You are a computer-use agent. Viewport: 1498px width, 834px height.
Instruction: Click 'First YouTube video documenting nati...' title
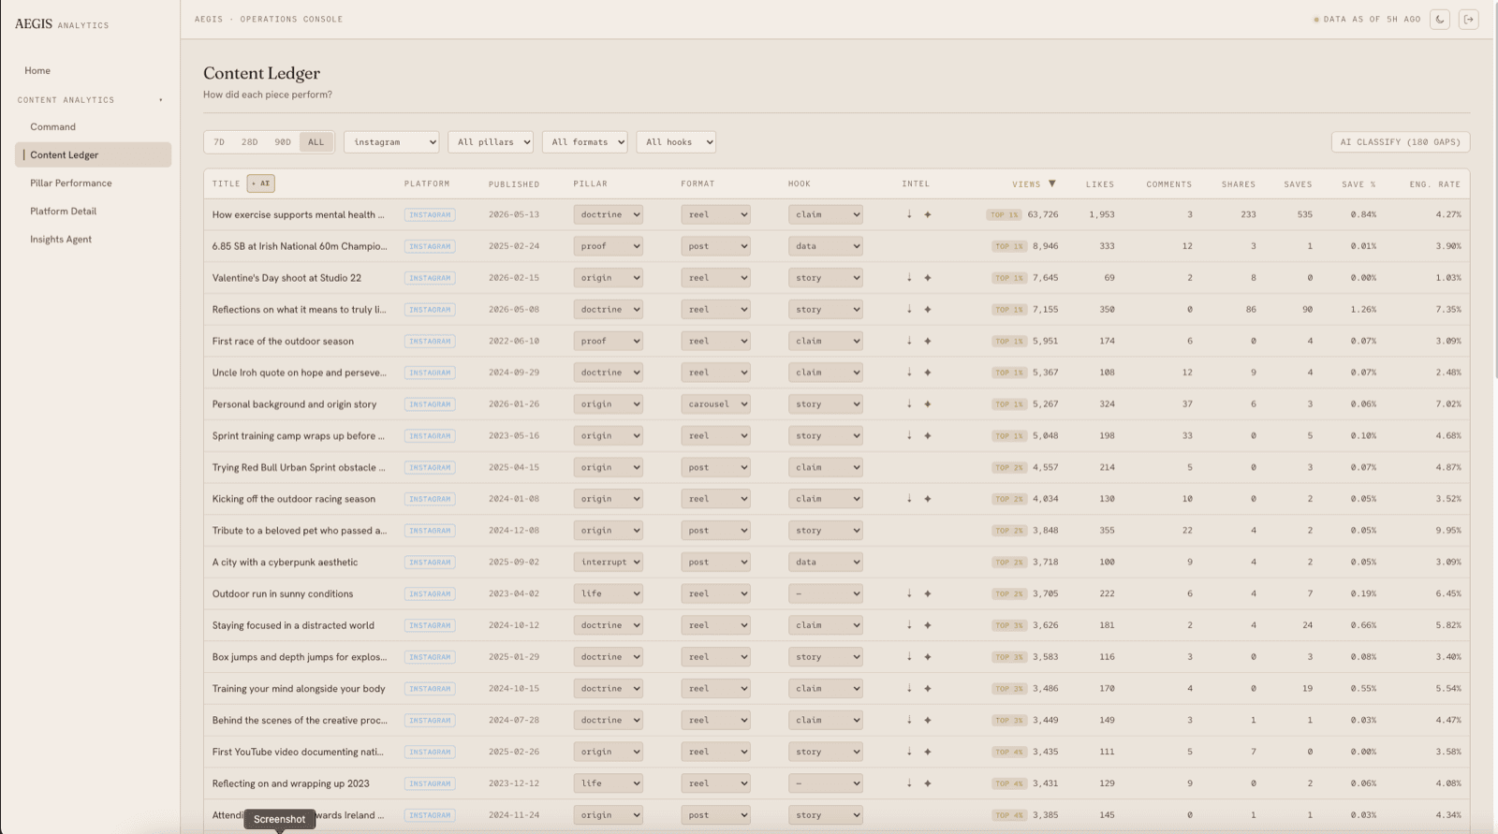[x=298, y=752]
